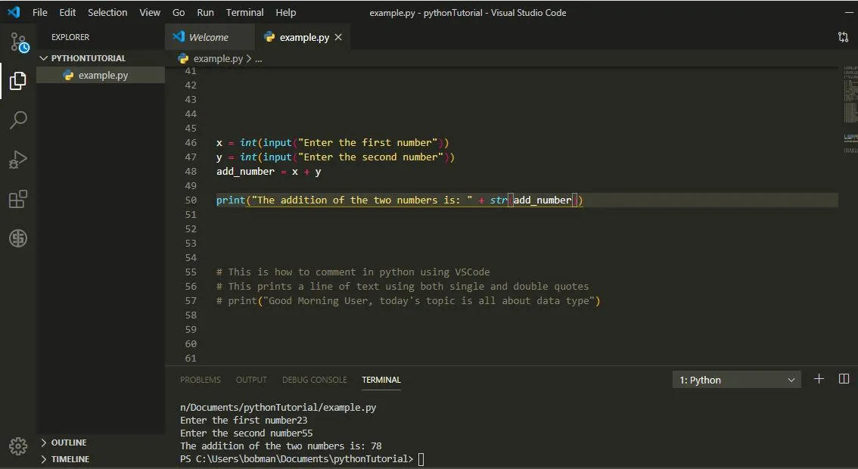The image size is (858, 469).
Task: Switch to the PROBLEMS panel tab
Action: (201, 380)
